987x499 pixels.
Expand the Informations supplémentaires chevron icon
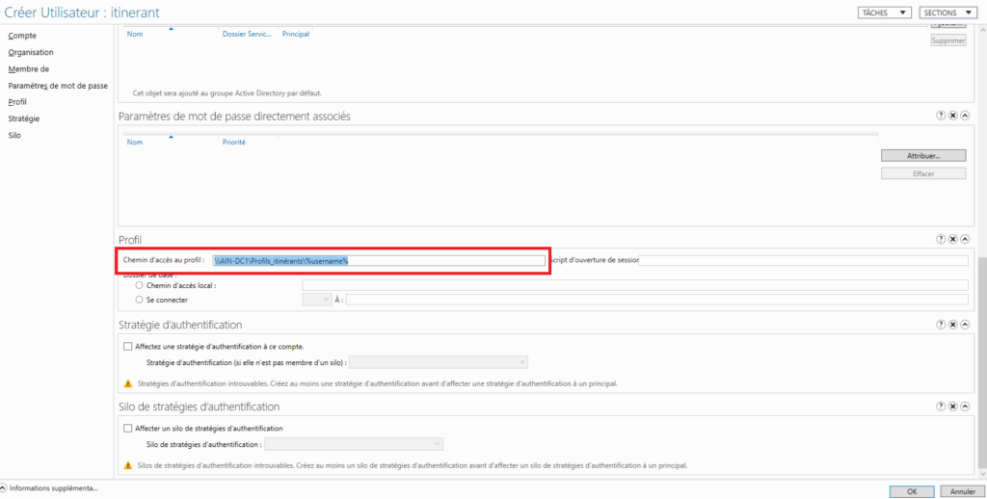pos(4,488)
